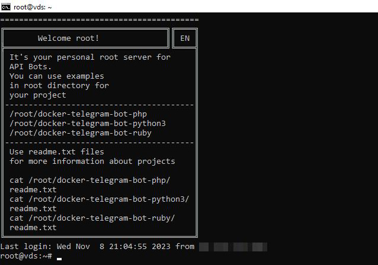Click the "API Bots." text line
The image size is (378, 265).
pos(30,67)
